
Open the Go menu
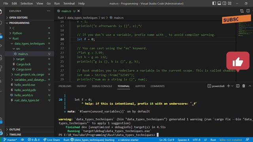[x=49, y=4]
